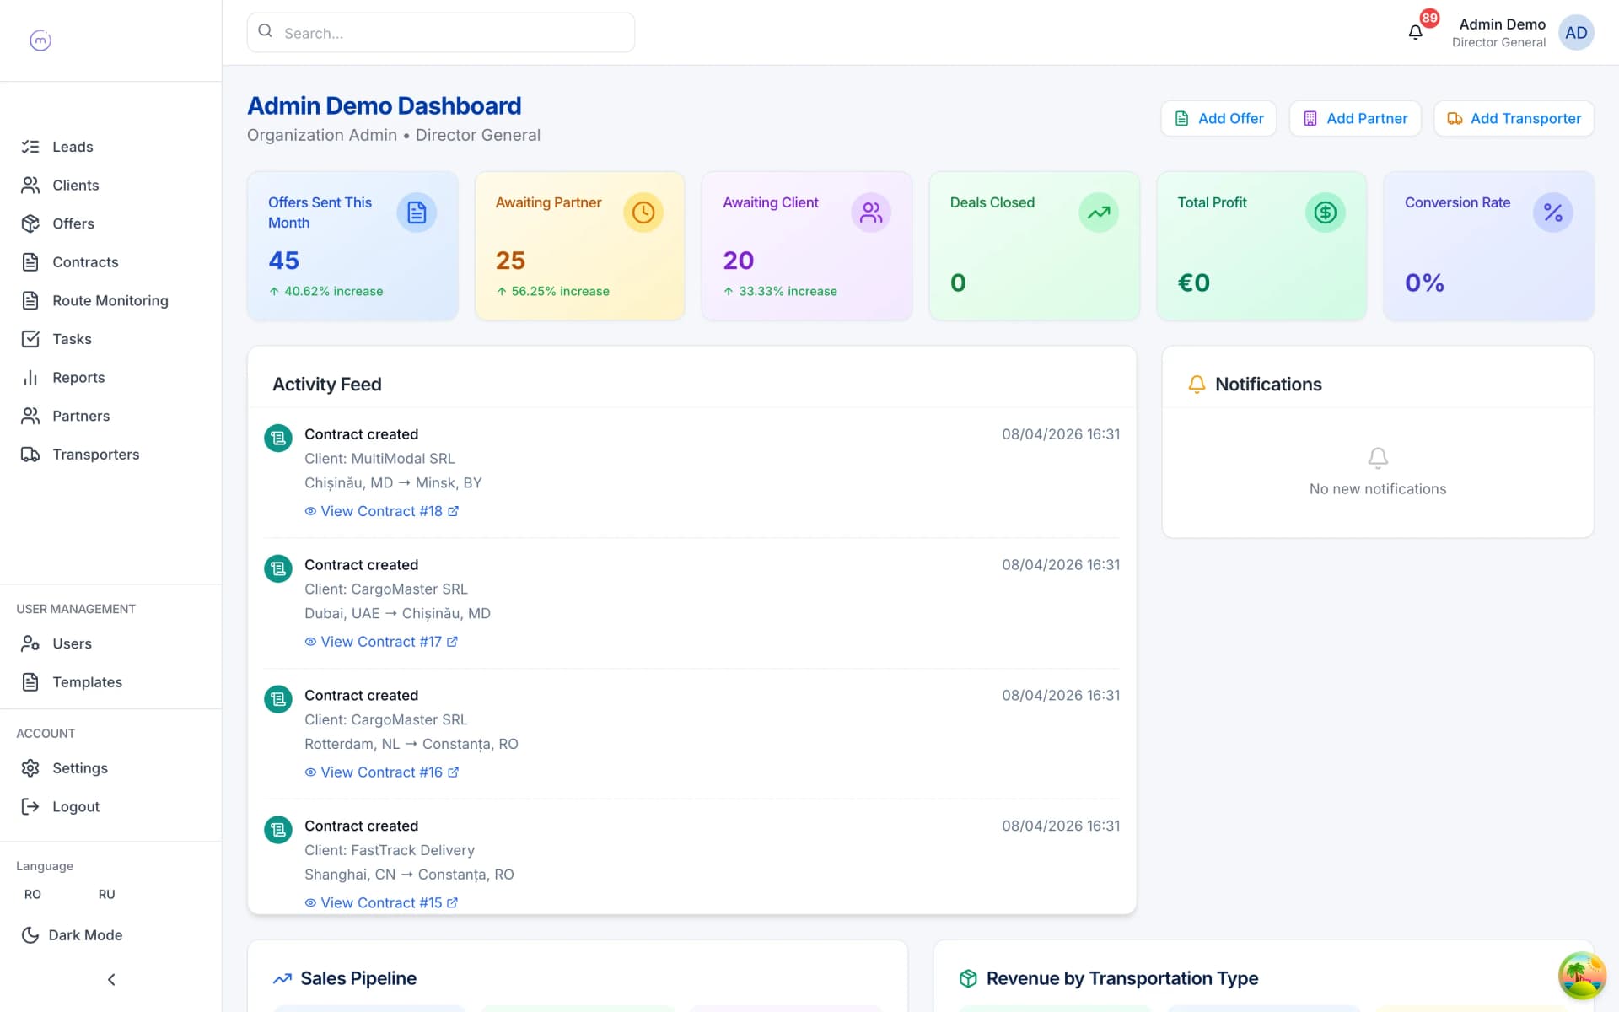The width and height of the screenshot is (1619, 1012).
Task: Click the floating beach avatar icon
Action: click(x=1582, y=976)
